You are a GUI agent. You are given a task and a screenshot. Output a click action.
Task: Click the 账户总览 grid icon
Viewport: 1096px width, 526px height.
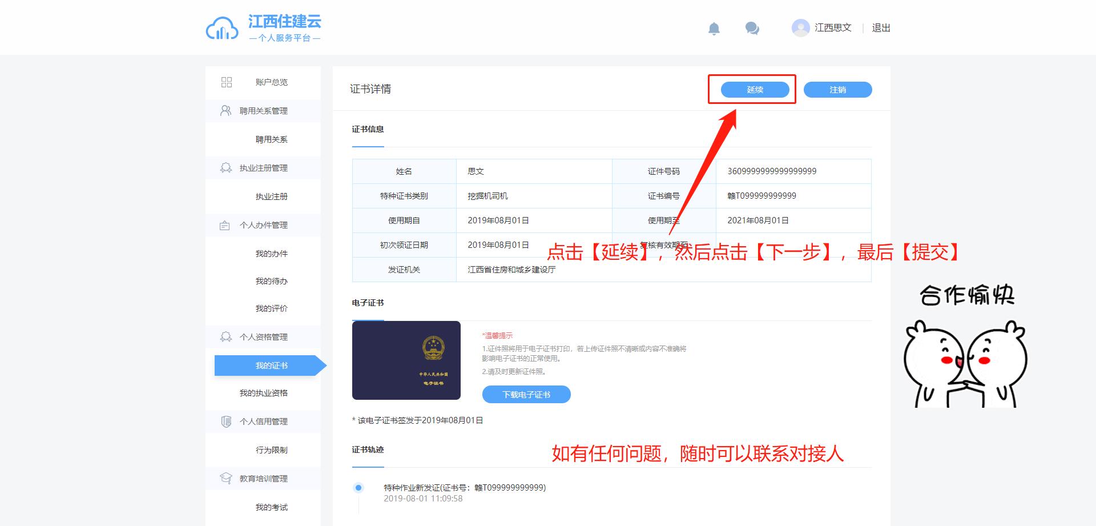pyautogui.click(x=227, y=82)
